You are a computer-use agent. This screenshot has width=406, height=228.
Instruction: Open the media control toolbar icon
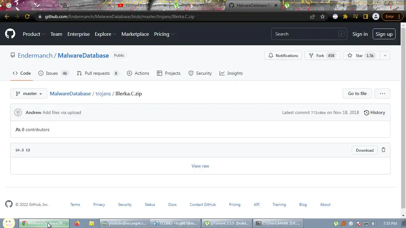tap(356, 16)
